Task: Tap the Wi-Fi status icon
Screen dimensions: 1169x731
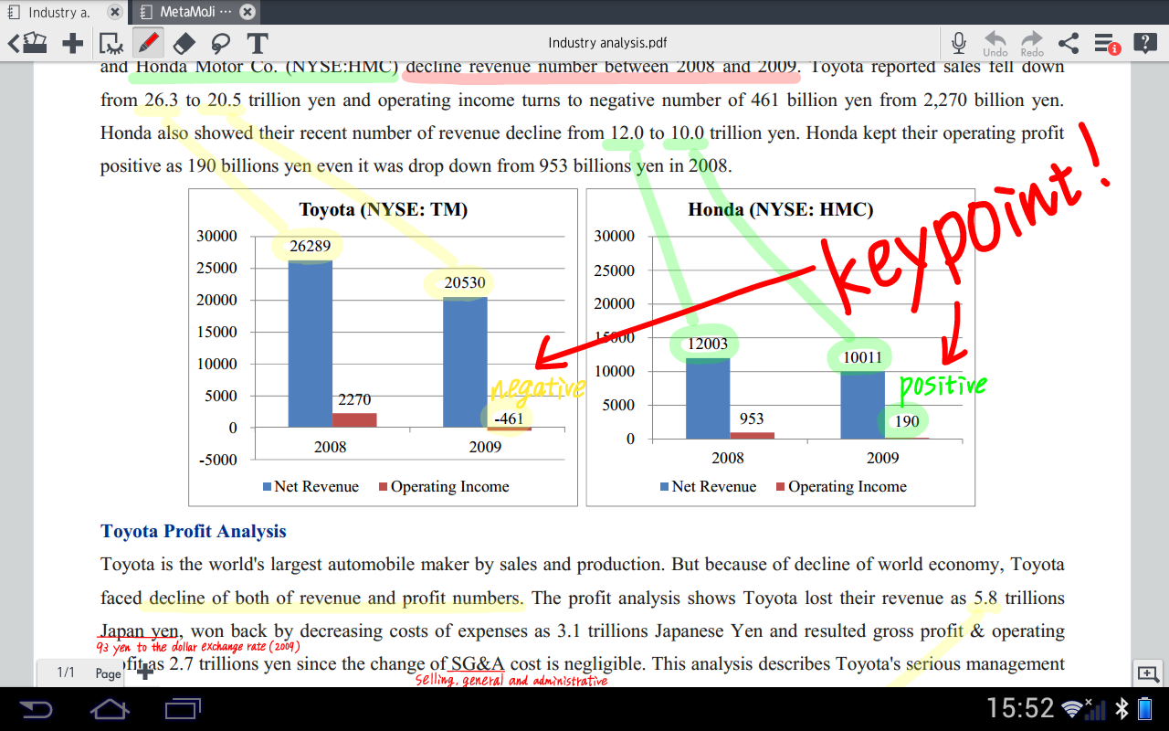Action: (x=1074, y=708)
